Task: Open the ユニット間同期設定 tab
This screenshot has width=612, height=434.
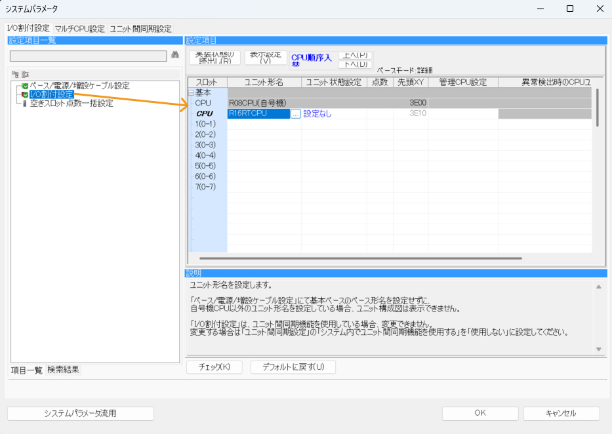Action: [x=140, y=29]
